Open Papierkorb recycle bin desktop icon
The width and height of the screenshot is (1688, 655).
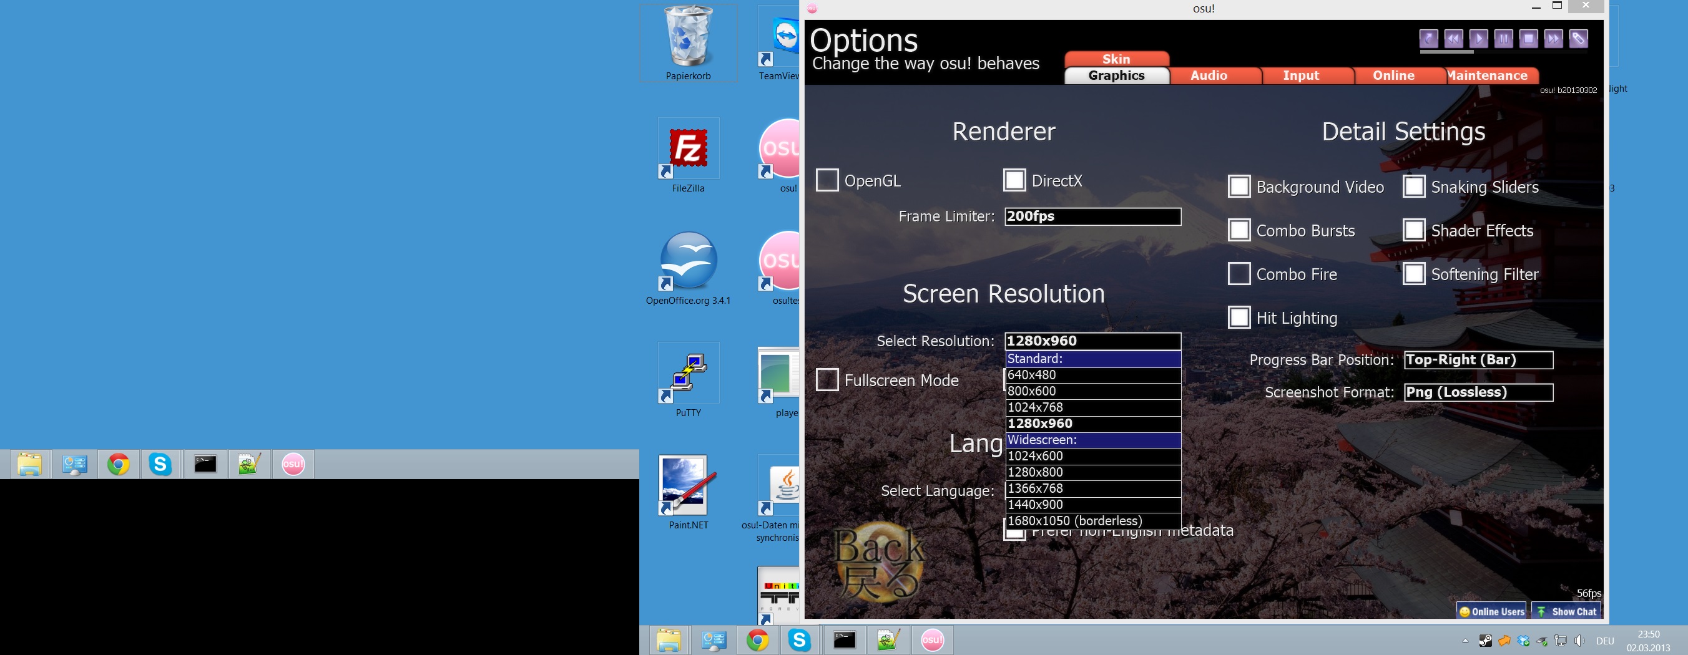[688, 43]
